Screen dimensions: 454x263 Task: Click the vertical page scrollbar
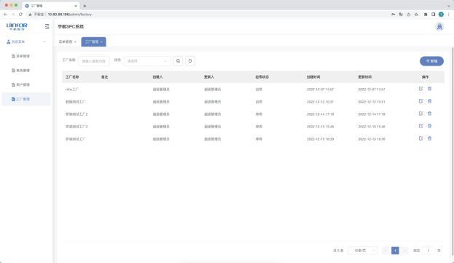pos(453,151)
